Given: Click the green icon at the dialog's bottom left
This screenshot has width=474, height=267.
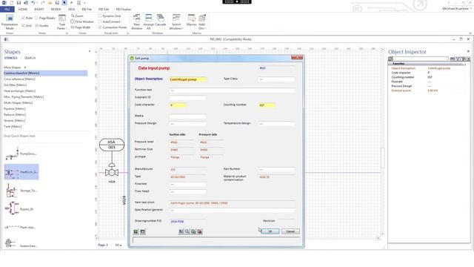Looking at the screenshot, I should [136, 231].
